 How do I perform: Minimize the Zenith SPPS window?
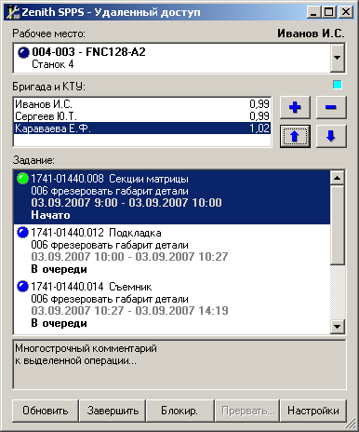coord(313,12)
